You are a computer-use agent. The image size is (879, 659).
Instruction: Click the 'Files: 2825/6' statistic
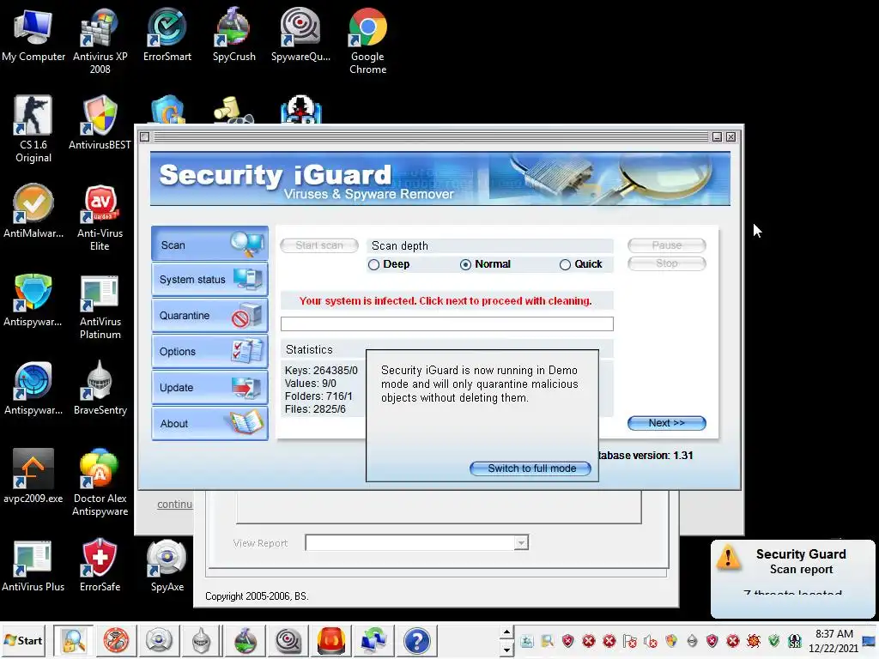pyautogui.click(x=315, y=409)
